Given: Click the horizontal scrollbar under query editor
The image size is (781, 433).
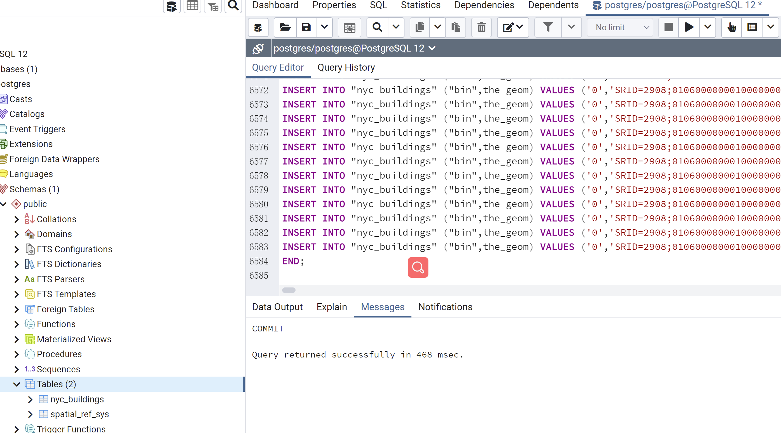Looking at the screenshot, I should tap(289, 290).
